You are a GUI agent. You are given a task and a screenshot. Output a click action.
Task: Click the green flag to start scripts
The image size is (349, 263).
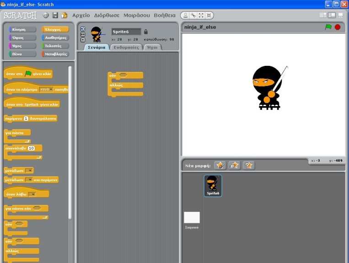tap(328, 27)
